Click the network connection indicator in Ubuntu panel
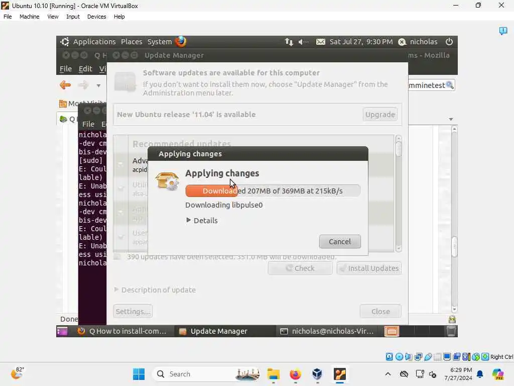The width and height of the screenshot is (514, 386). [x=289, y=42]
